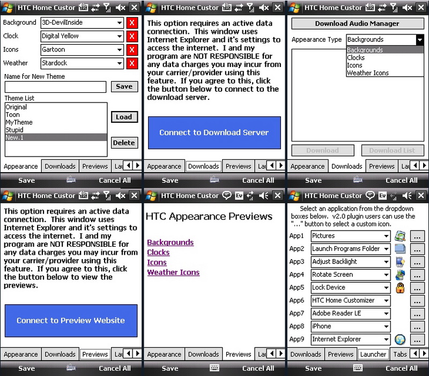This screenshot has height=376, width=429.
Task: Click Cancel All on the Launcher screen
Action: point(401,368)
